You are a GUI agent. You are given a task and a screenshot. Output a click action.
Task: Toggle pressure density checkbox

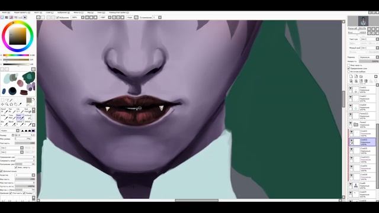pyautogui.click(x=11, y=193)
